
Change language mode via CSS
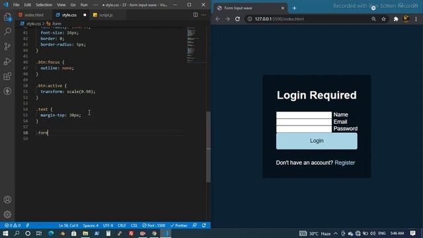pos(134,225)
